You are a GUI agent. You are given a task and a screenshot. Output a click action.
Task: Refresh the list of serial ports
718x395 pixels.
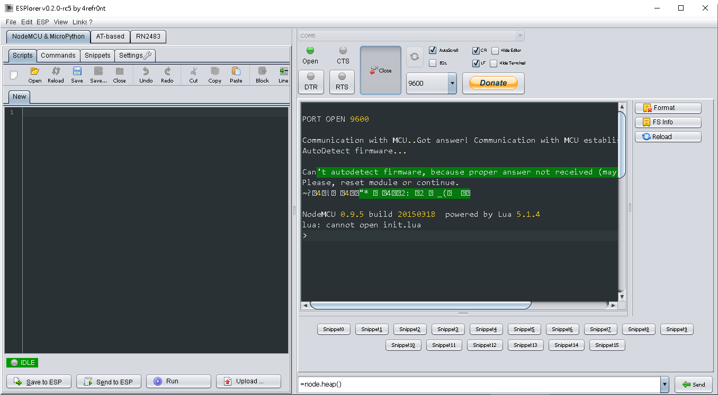click(x=415, y=57)
